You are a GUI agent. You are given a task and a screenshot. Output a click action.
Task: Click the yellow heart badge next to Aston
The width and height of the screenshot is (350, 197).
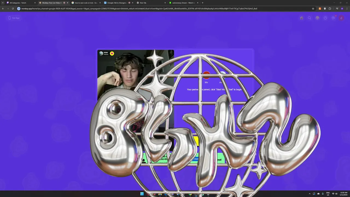point(112,54)
